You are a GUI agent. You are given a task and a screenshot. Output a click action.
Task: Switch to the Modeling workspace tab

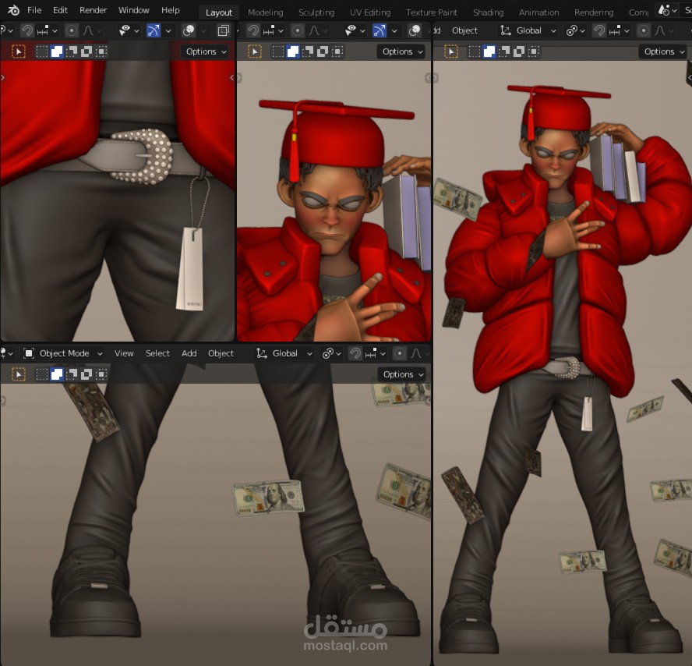[265, 12]
